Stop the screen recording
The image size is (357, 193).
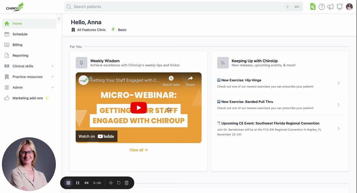point(68,183)
